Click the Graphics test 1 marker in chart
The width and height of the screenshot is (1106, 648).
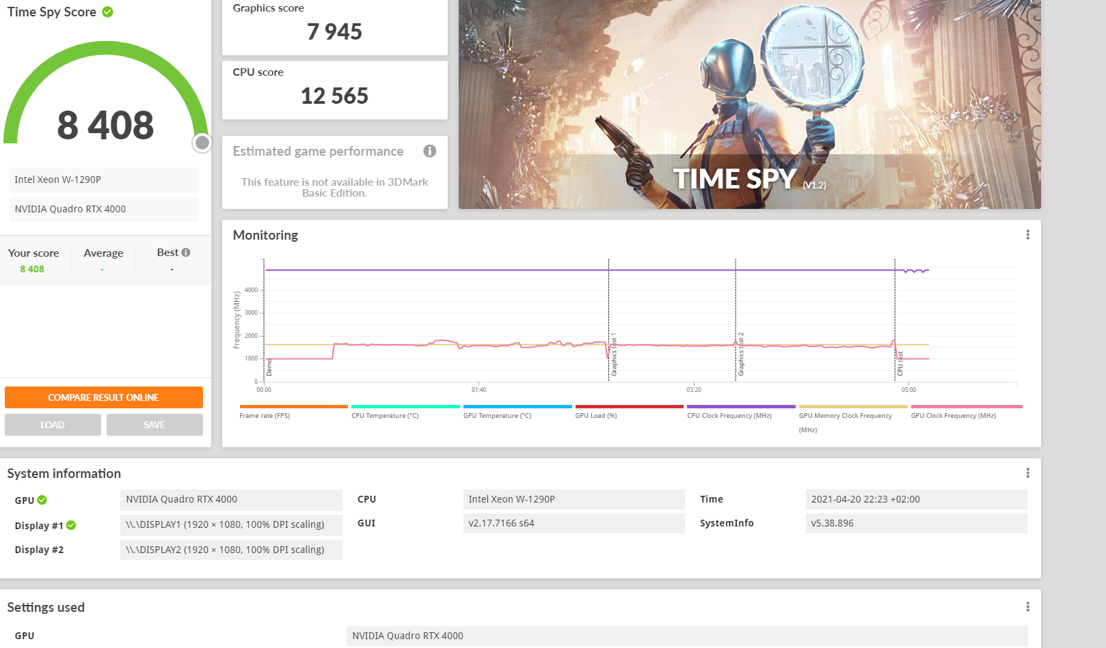(x=613, y=354)
